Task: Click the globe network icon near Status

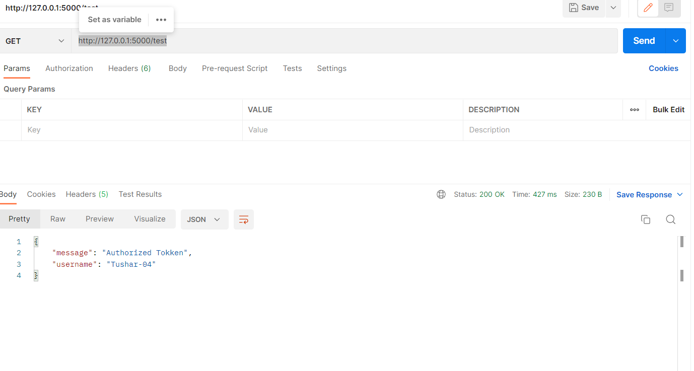Action: 441,194
